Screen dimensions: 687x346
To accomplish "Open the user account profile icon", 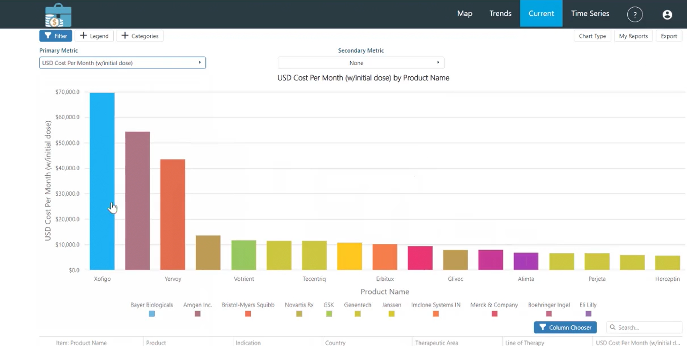I will point(667,15).
